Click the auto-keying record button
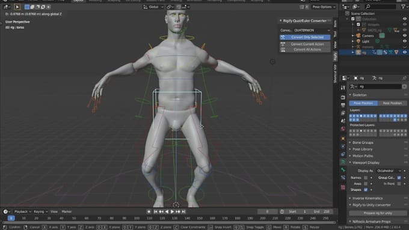Screen dimensions: 409x230 click(149, 211)
